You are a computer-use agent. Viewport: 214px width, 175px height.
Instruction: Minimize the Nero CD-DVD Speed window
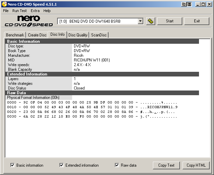[x=198, y=4]
